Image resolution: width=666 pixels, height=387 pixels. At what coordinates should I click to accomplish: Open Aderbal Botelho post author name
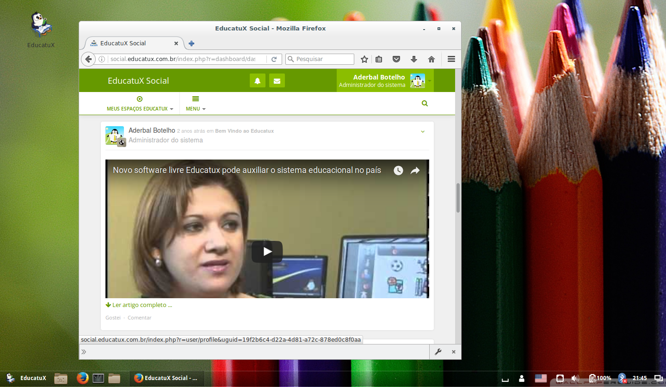[152, 130]
